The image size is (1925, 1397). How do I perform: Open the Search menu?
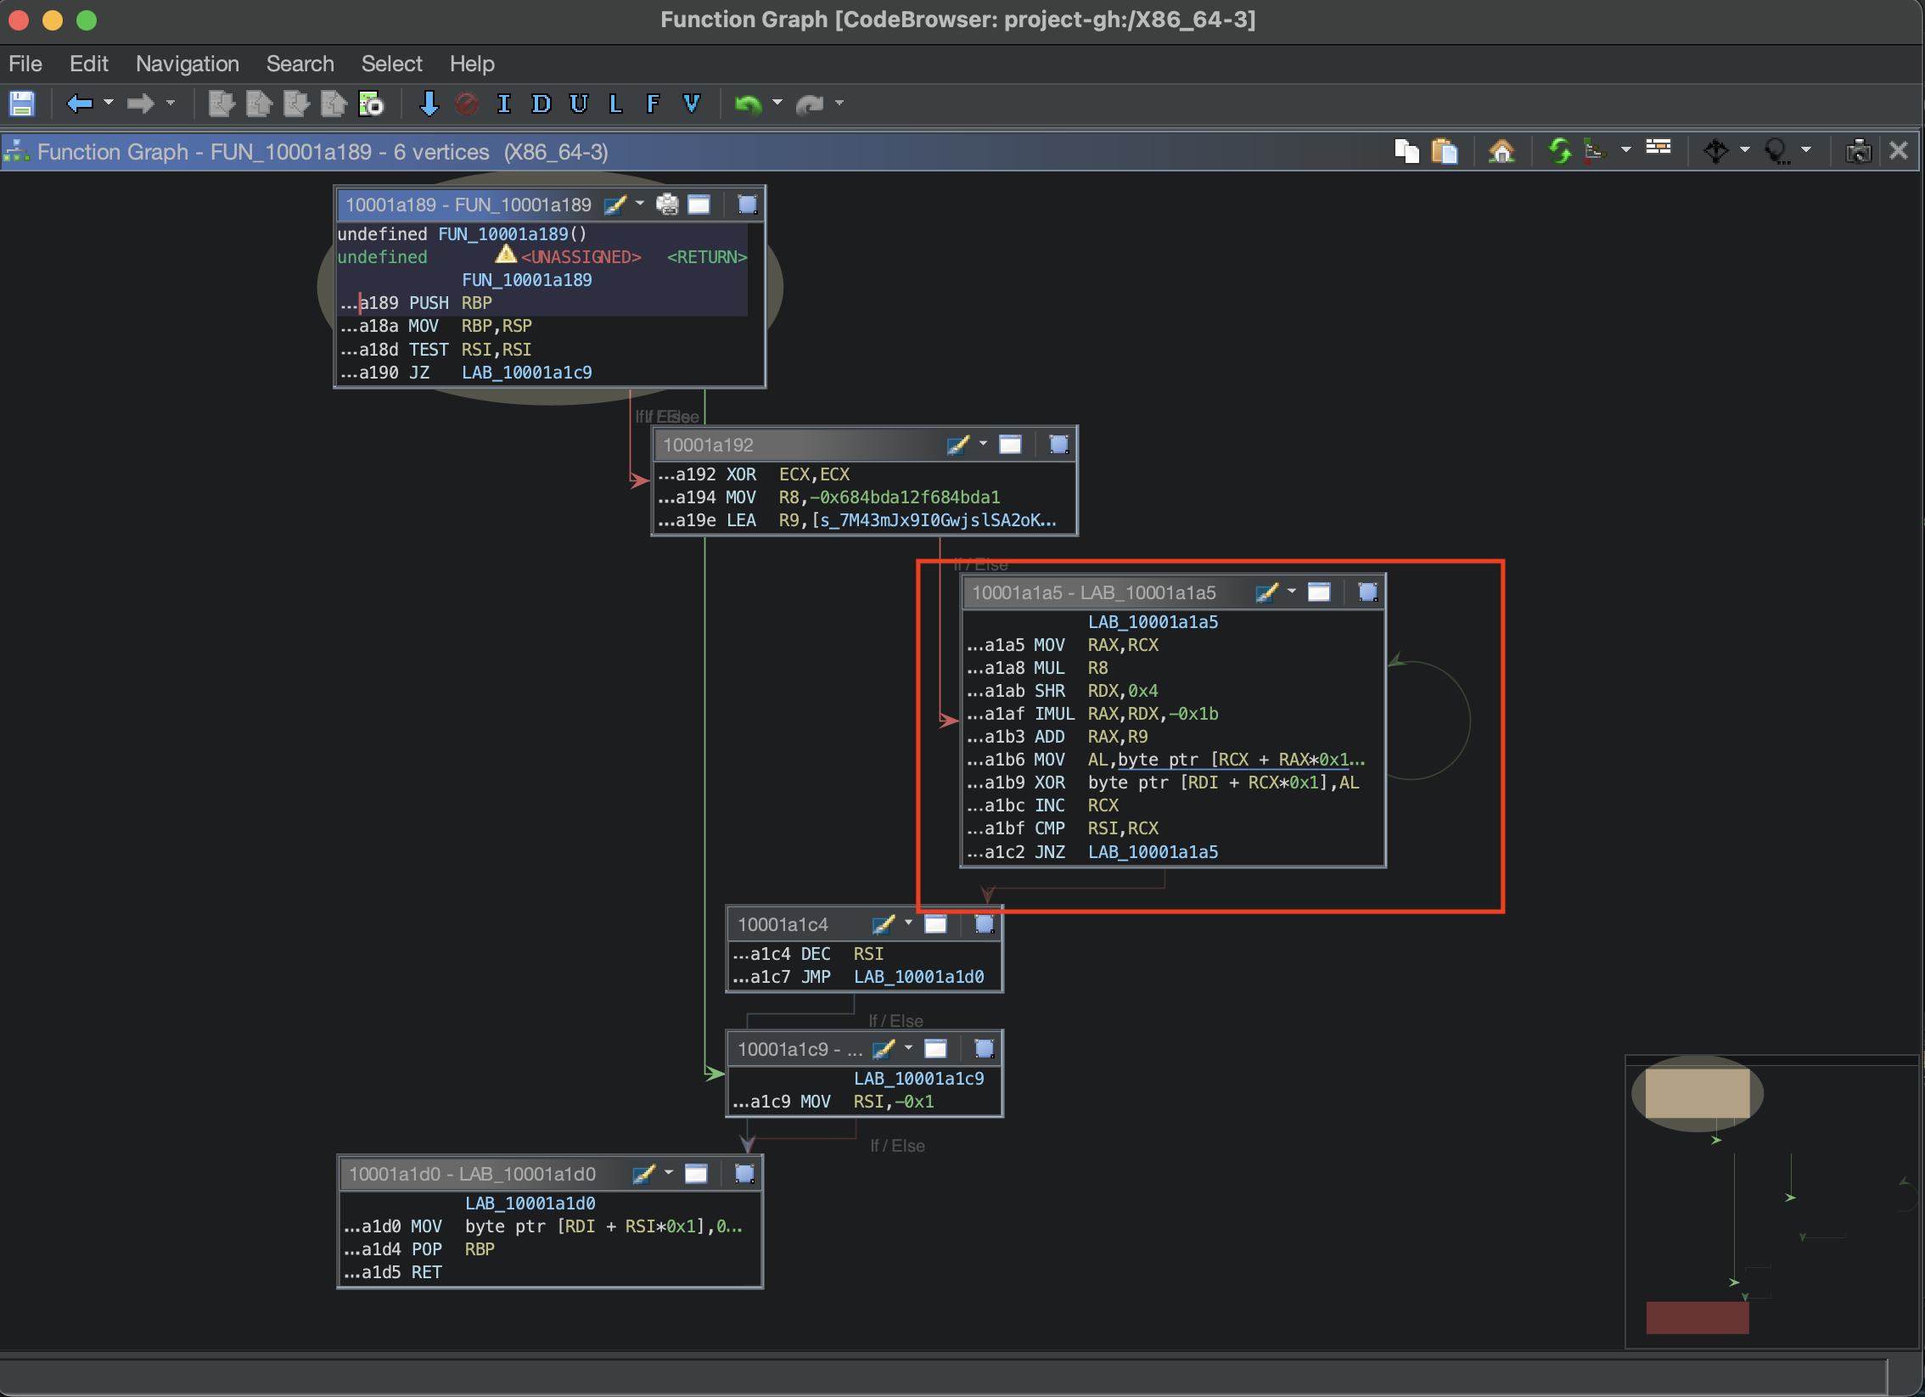point(300,64)
